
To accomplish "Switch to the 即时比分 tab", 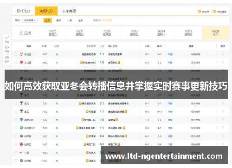I will tap(23, 11).
